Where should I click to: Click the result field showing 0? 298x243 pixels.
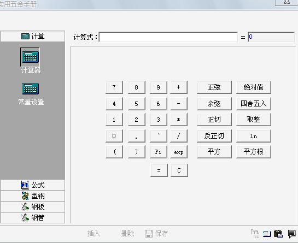coord(271,37)
